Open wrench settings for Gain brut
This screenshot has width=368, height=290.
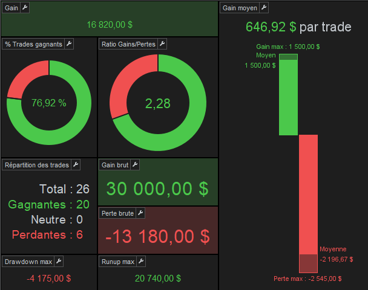[135, 165]
